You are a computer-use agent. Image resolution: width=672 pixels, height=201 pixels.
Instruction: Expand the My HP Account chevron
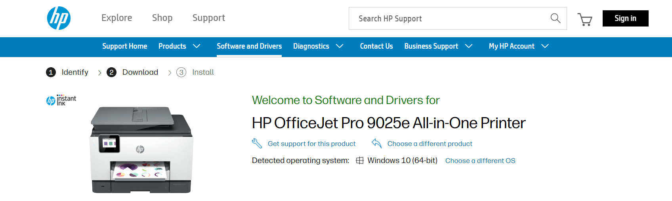[x=545, y=46]
